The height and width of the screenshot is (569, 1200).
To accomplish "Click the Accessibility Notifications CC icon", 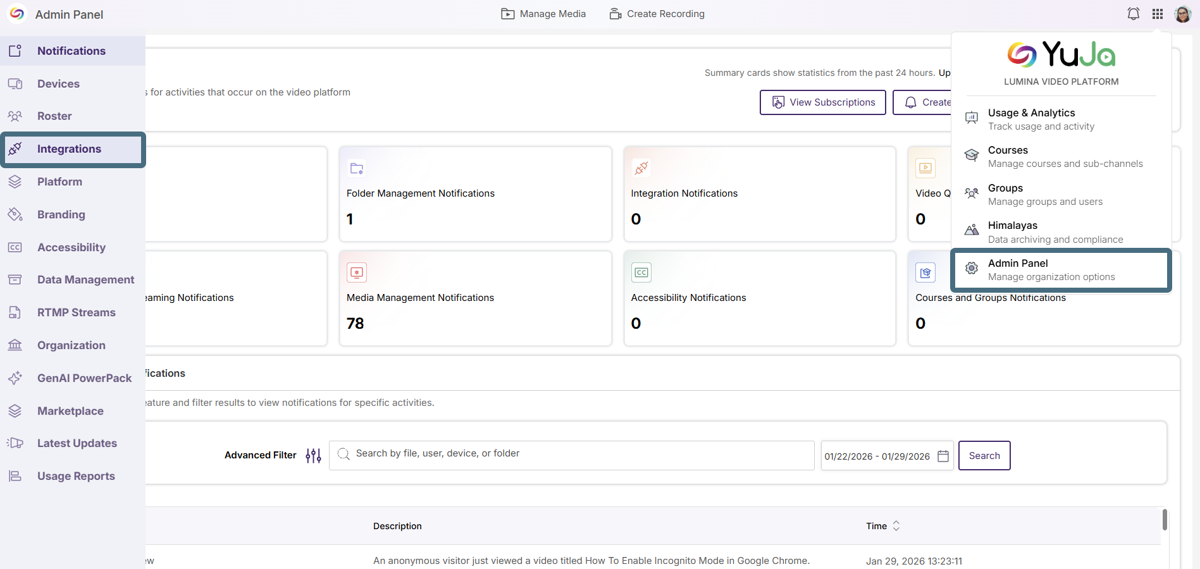I will click(x=641, y=272).
